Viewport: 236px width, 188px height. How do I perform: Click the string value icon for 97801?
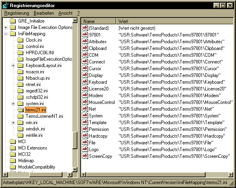pos(85,35)
